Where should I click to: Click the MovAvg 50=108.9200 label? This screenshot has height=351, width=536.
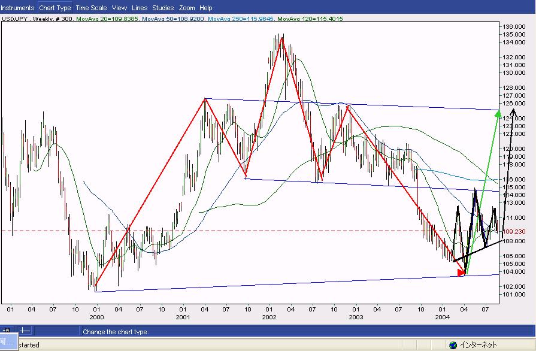(x=172, y=19)
